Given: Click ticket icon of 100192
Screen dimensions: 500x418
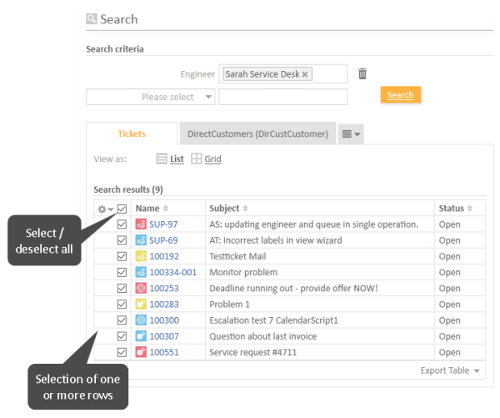Looking at the screenshot, I should tap(141, 256).
